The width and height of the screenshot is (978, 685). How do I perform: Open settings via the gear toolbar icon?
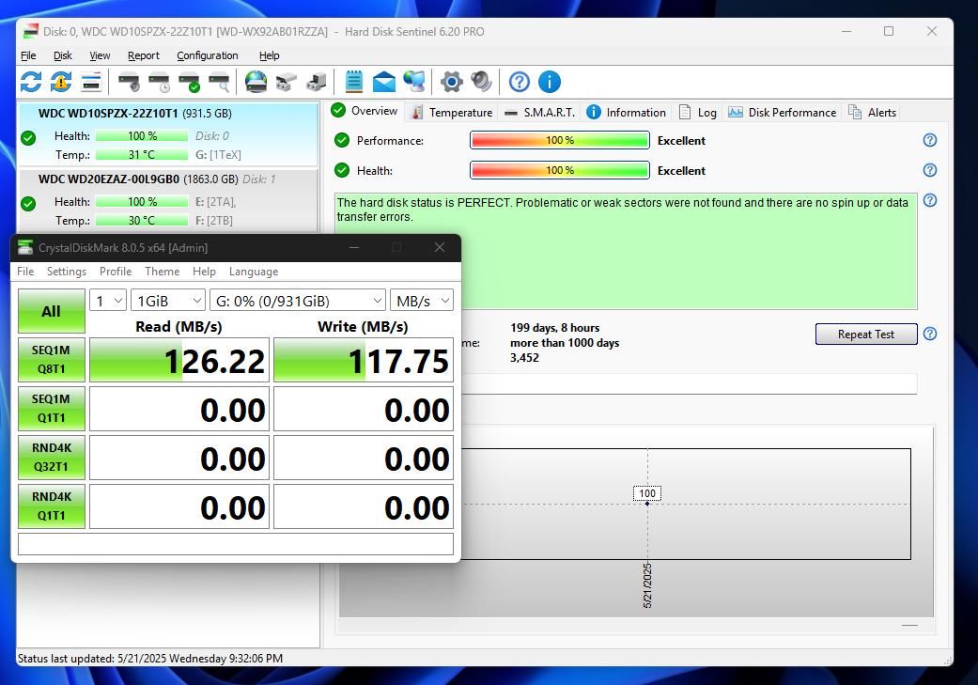(452, 82)
